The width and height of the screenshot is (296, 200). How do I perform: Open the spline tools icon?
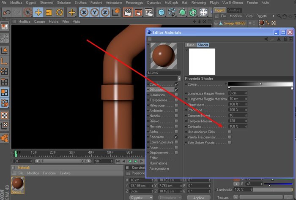pyautogui.click(x=172, y=12)
